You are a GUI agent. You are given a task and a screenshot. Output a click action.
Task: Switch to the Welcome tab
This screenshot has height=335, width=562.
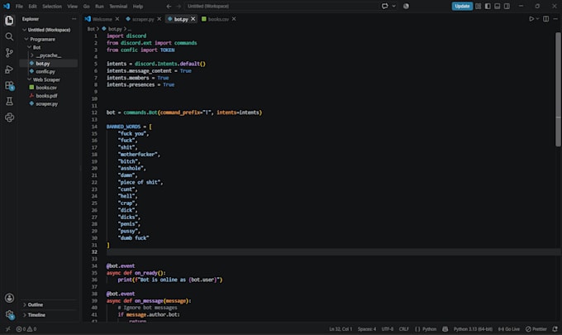coord(102,19)
